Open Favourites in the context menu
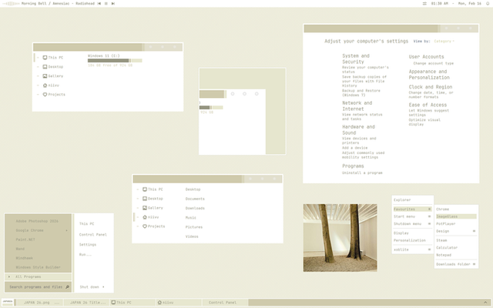 pos(413,209)
